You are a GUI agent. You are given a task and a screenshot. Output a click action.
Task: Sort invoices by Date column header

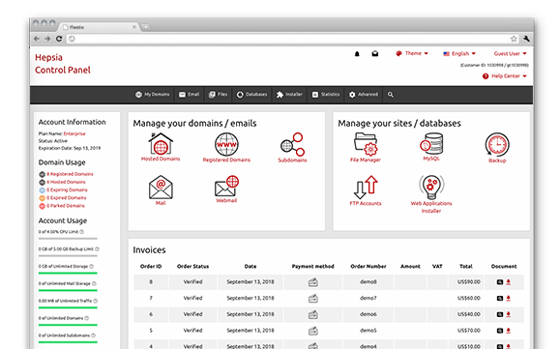tap(251, 266)
